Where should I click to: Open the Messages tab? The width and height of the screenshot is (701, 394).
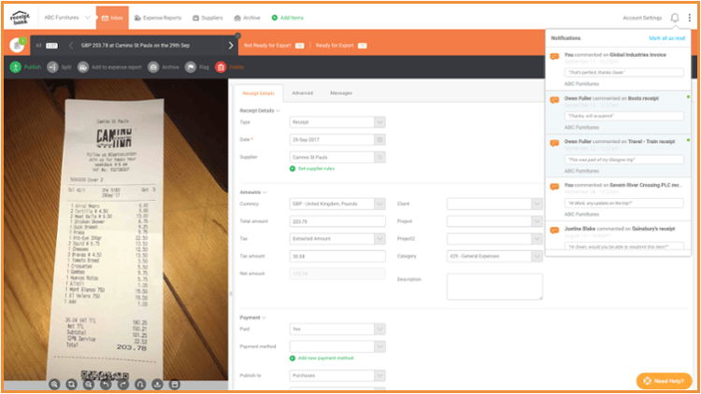point(340,93)
